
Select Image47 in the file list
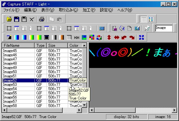10,59
